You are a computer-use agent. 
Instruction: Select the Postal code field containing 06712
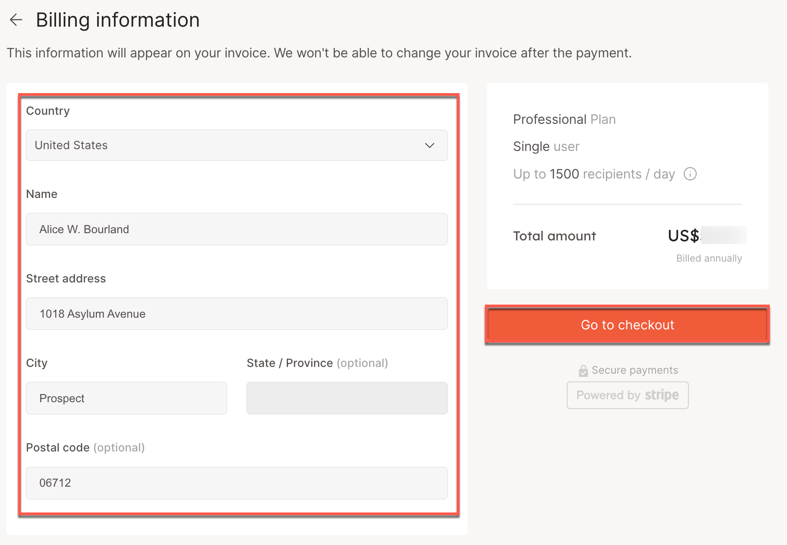tap(237, 483)
